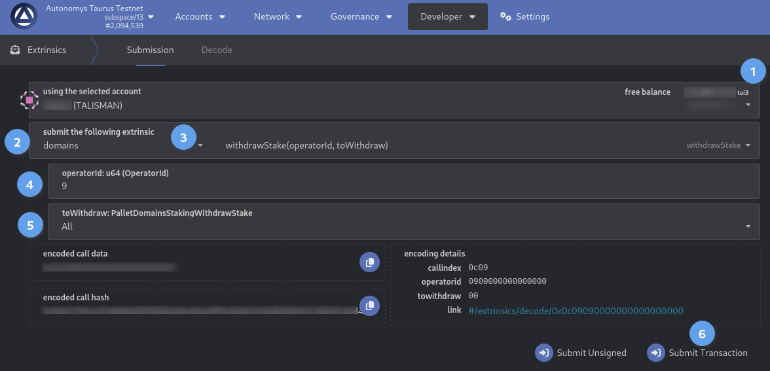Open the Accounts menu
Viewport: 770px width, 371px height.
coord(200,16)
